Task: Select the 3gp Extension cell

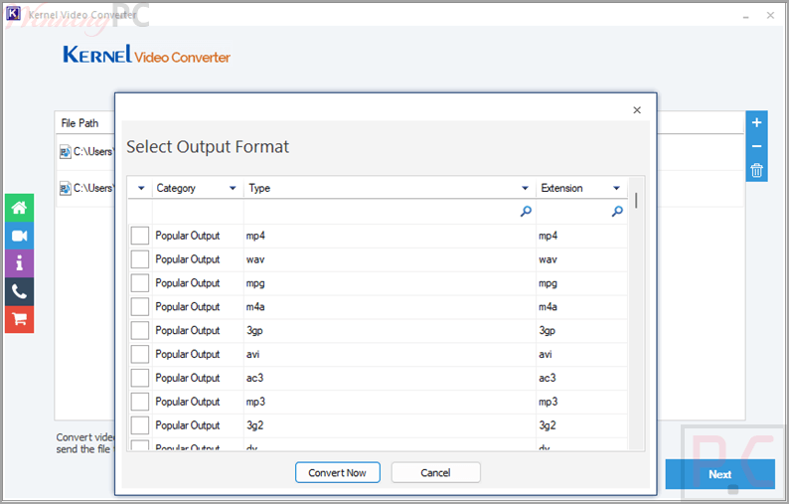Action: tap(581, 330)
